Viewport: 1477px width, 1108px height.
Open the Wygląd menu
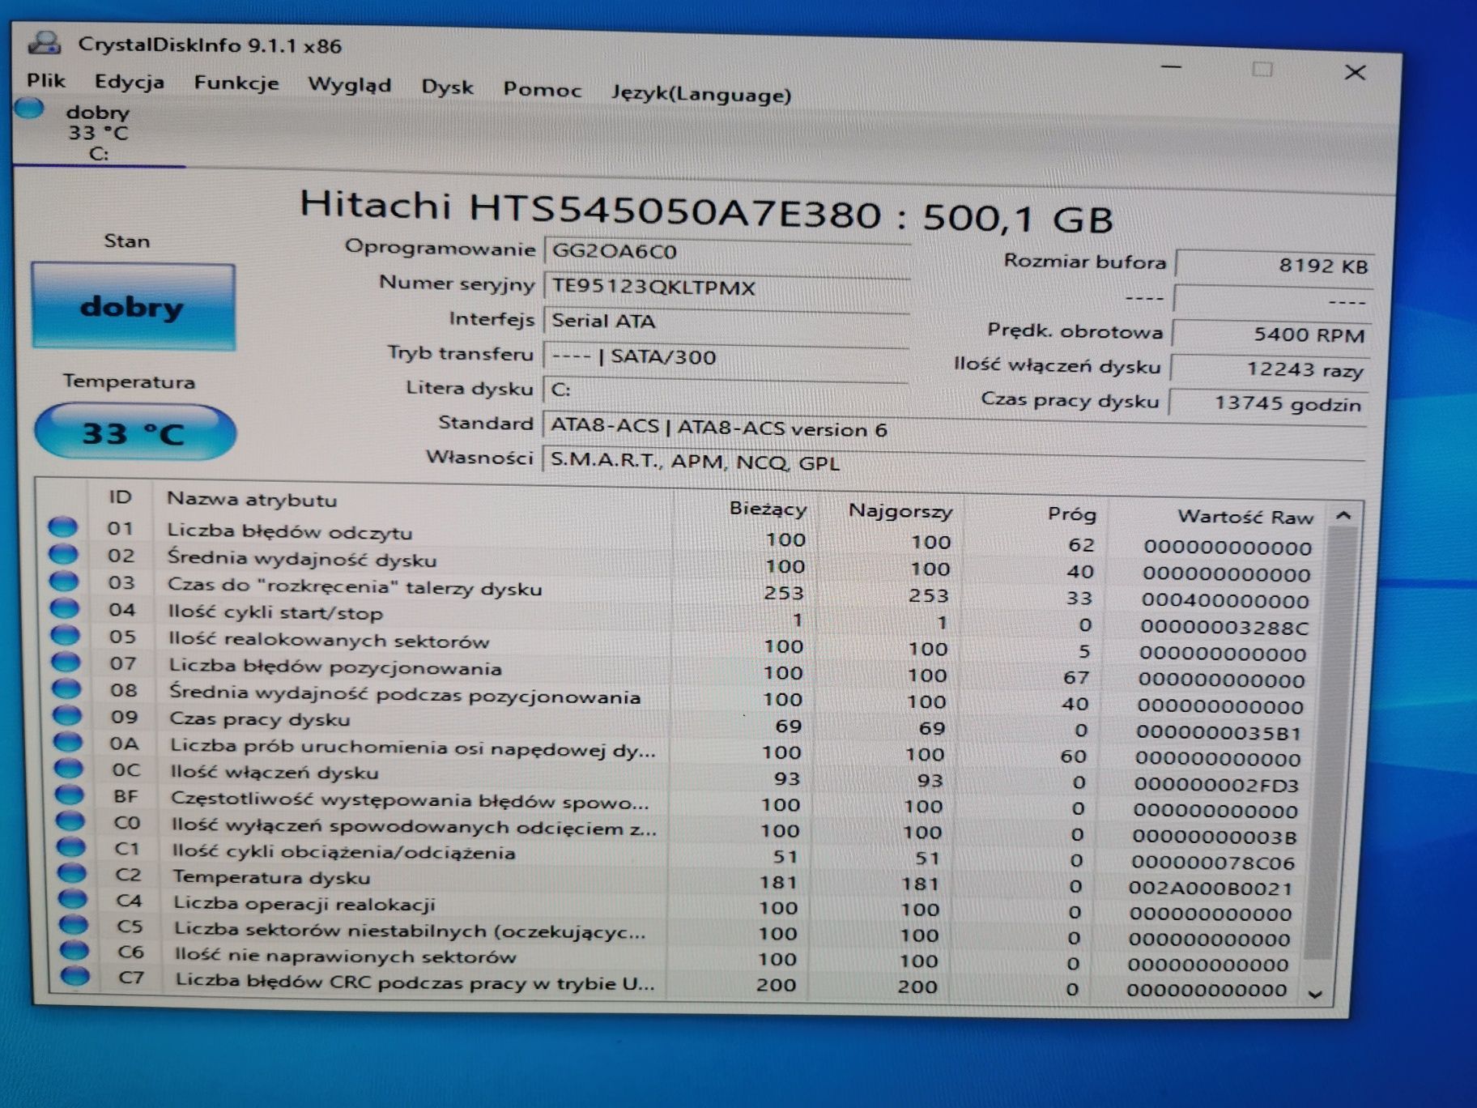pyautogui.click(x=350, y=86)
